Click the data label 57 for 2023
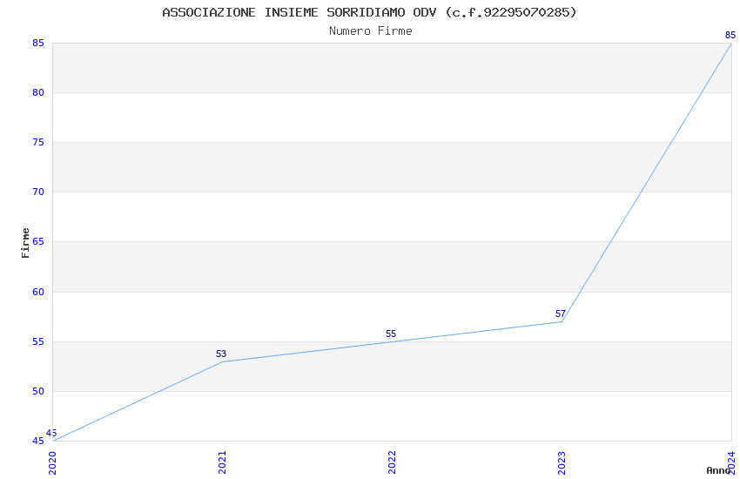Screen dimensions: 740x479 [560, 314]
